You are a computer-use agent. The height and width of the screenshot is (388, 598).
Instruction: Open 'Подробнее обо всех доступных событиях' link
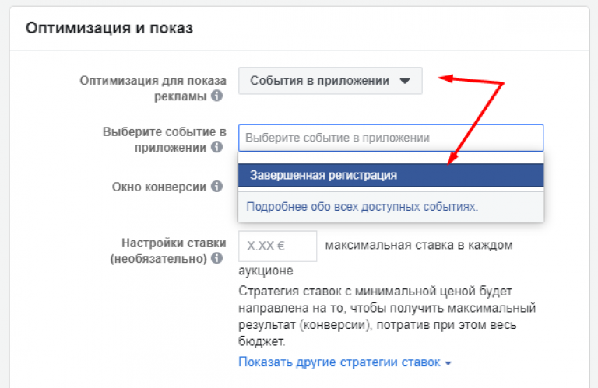click(362, 206)
